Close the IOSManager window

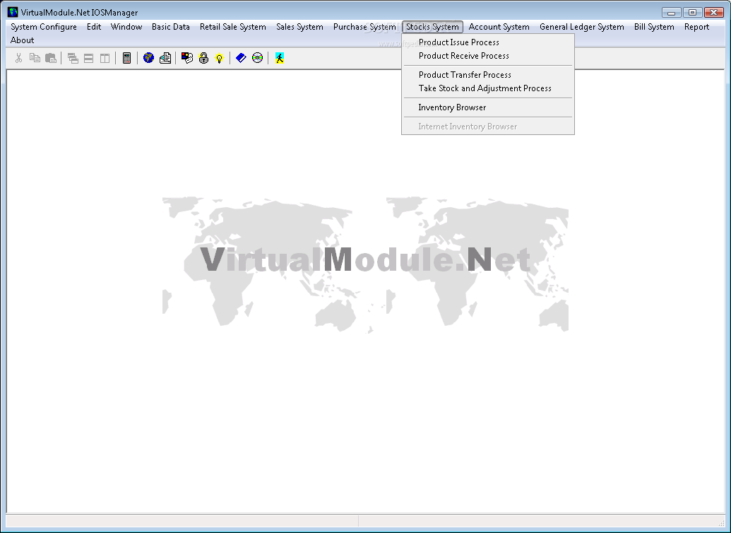[x=714, y=13]
